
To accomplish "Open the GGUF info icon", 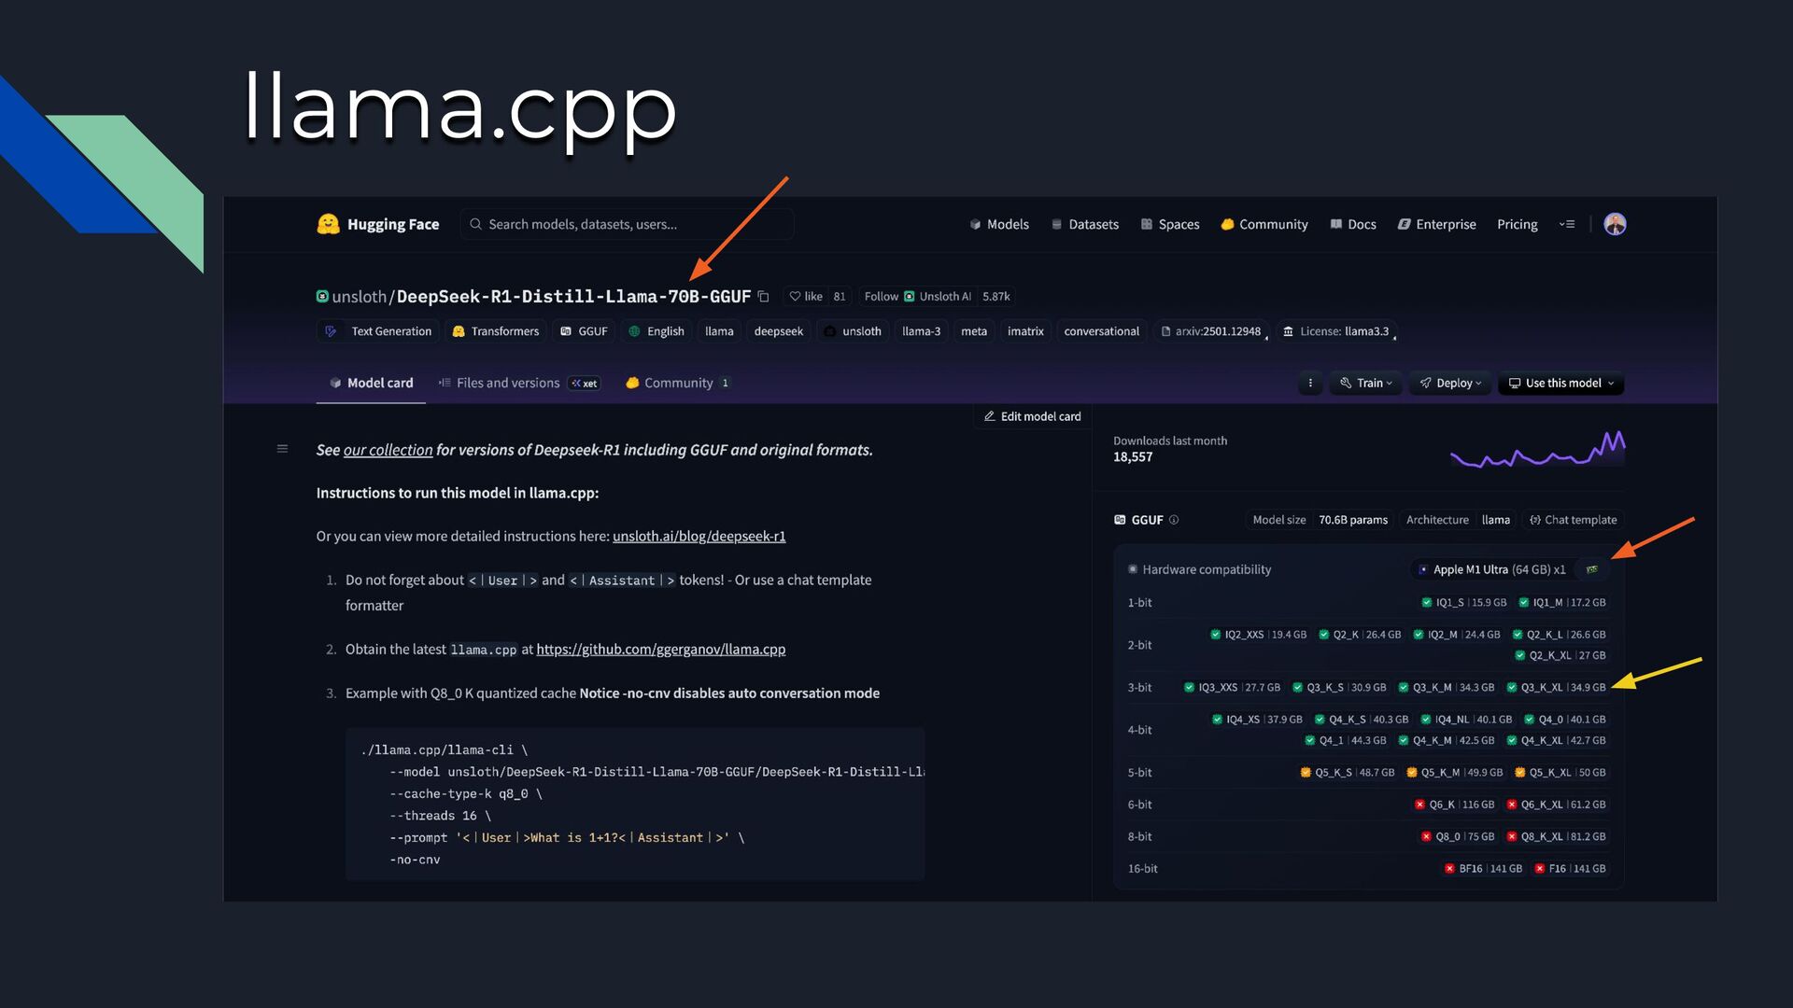I will [x=1174, y=520].
